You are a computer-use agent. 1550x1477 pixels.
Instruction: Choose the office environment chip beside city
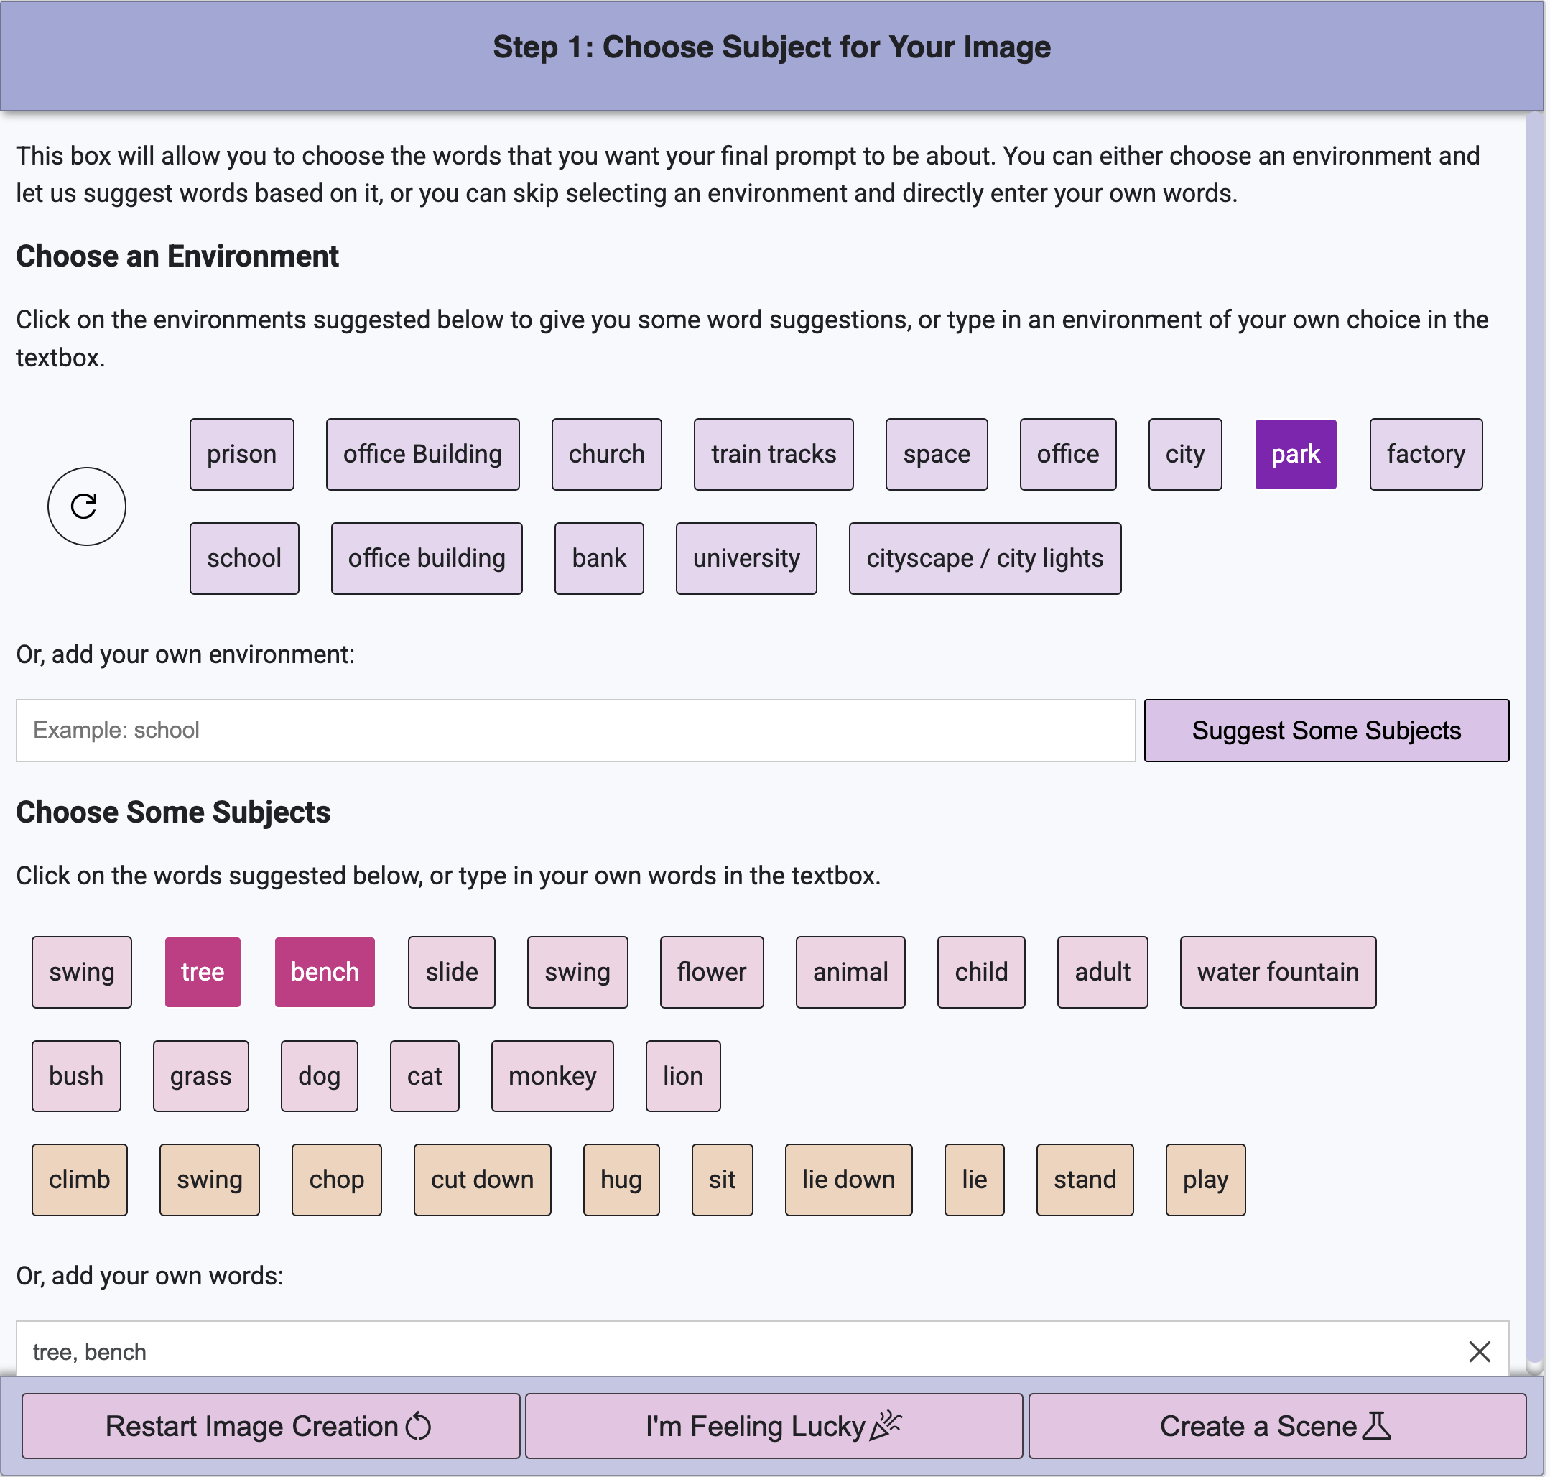(x=1067, y=454)
